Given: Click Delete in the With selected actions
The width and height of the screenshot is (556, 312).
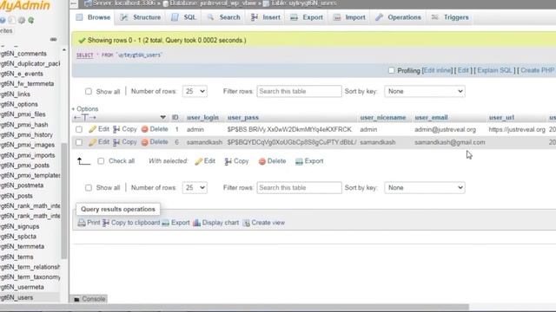Looking at the screenshot, I should pyautogui.click(x=272, y=161).
